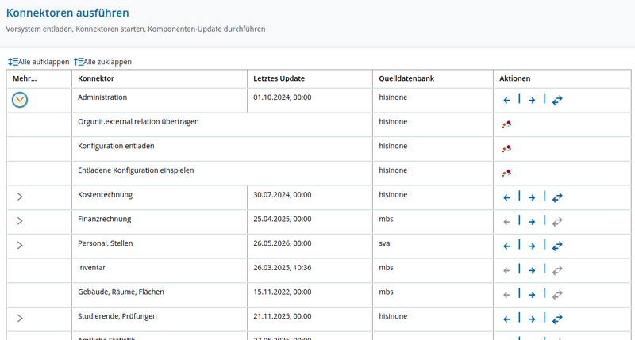
Task: Expand the Kostenrechnung connector row
Action: tap(19, 197)
